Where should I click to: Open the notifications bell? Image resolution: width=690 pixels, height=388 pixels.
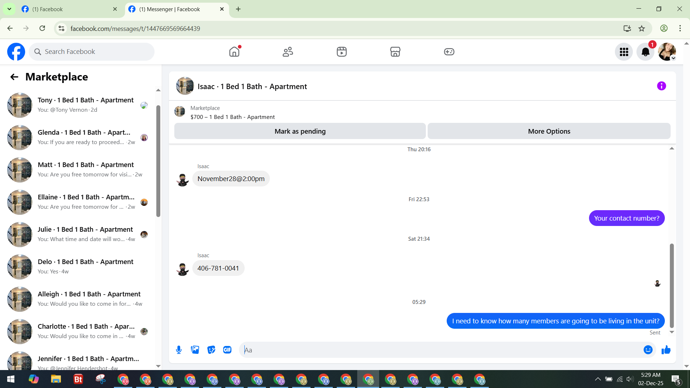[645, 52]
